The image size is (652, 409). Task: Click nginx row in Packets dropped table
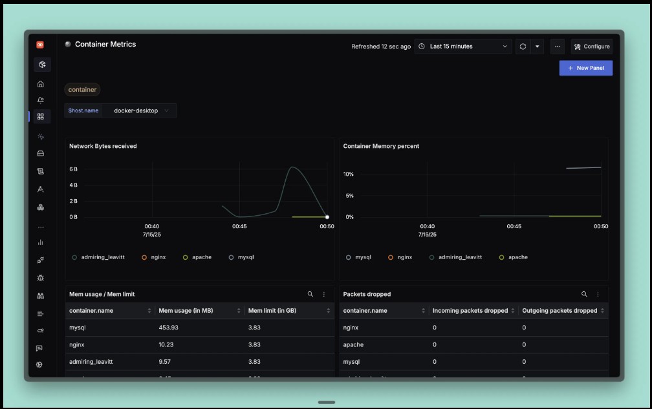[x=473, y=328]
